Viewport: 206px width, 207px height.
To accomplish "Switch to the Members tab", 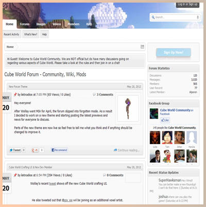I will 74,24.
